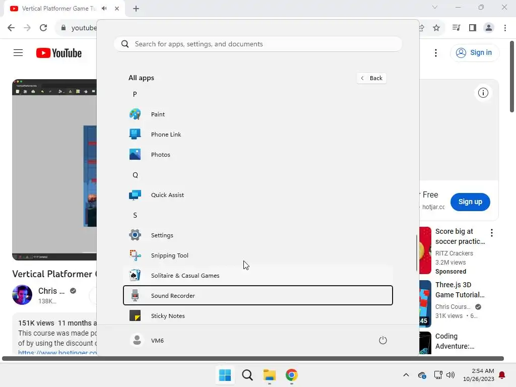Launch Phone Link from All apps
This screenshot has width=516, height=387.
coord(257,134)
